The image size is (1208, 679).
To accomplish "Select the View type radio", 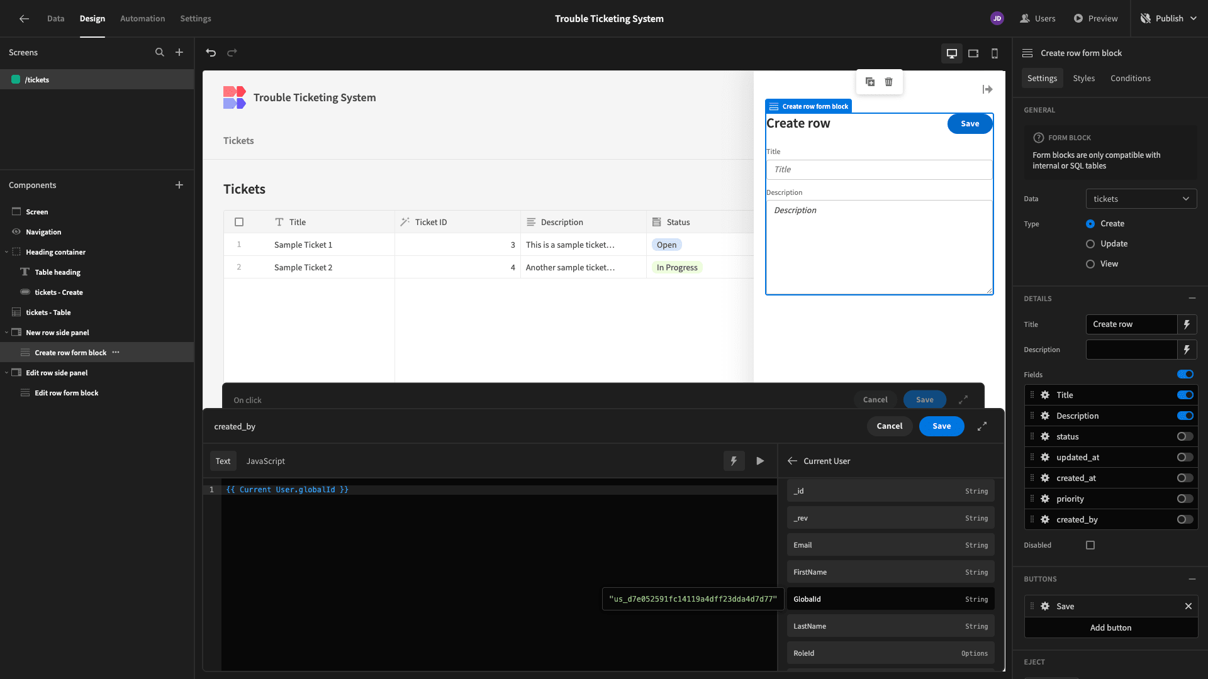I will [1090, 264].
